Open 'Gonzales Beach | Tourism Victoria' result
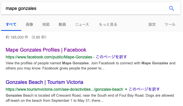Image resolution: width=183 pixels, height=106 pixels. [44, 82]
